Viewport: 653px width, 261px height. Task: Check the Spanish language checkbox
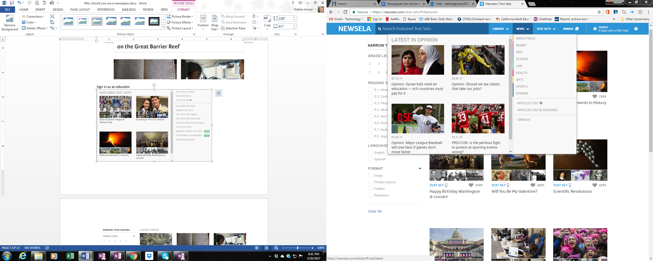click(370, 159)
